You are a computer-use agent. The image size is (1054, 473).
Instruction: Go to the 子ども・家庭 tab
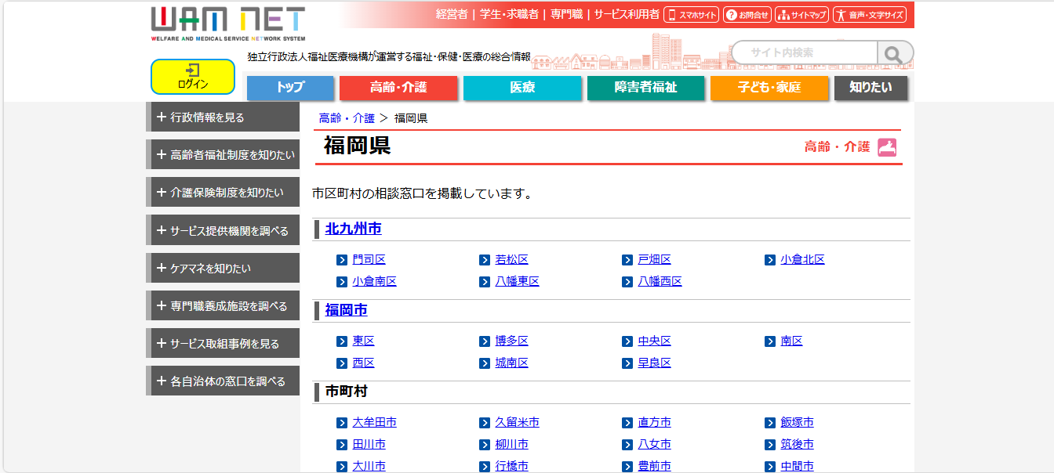[x=769, y=88]
